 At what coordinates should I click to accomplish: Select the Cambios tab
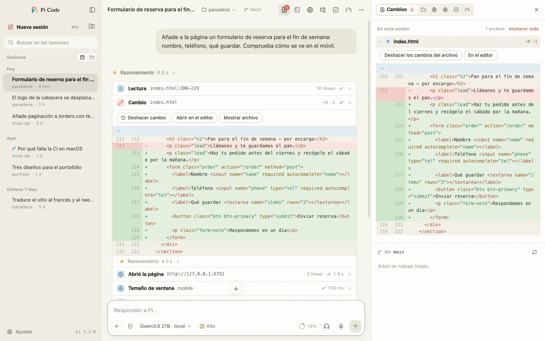pos(397,10)
